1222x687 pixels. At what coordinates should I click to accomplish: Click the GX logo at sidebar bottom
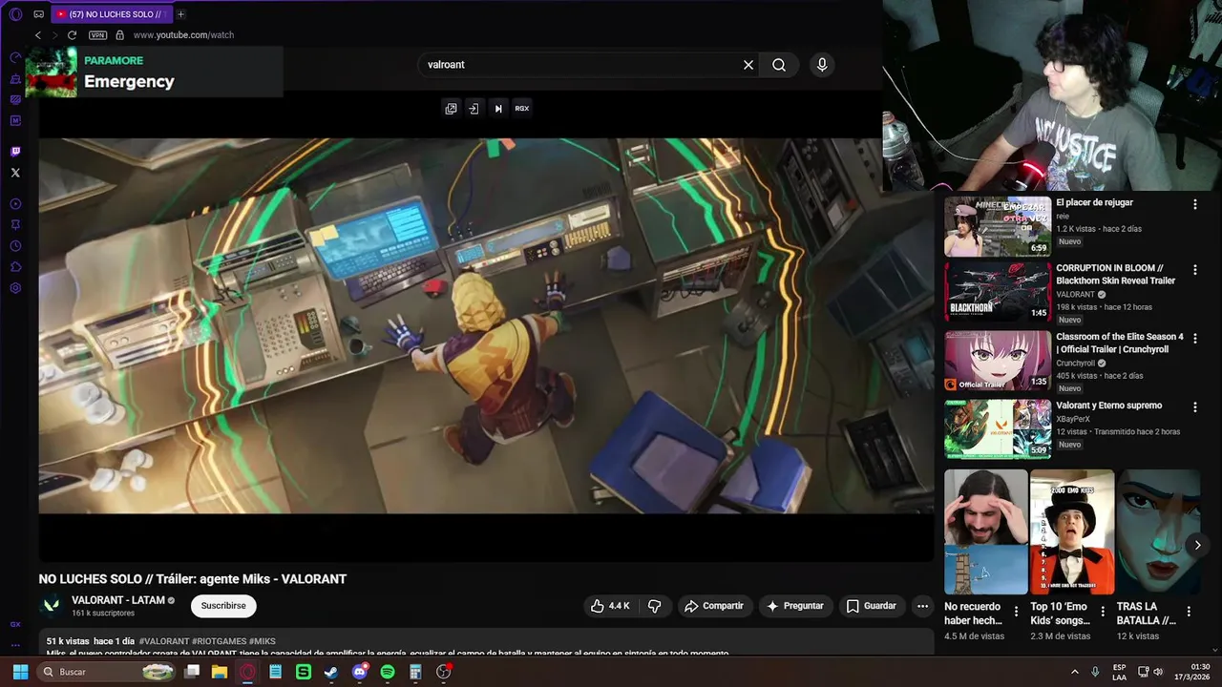[x=15, y=624]
